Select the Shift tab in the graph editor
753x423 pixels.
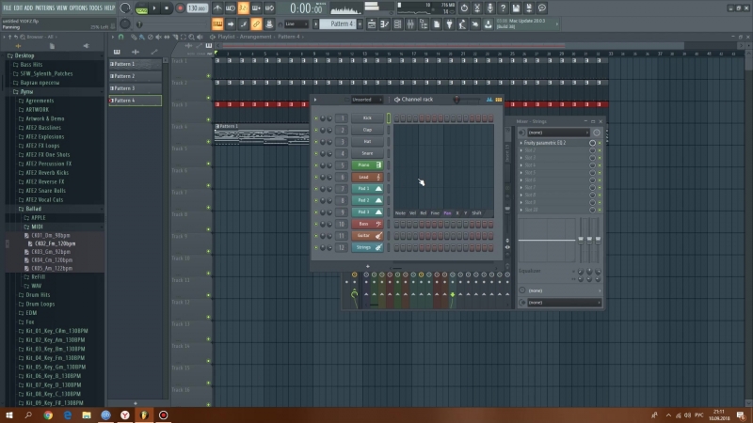[x=476, y=213]
